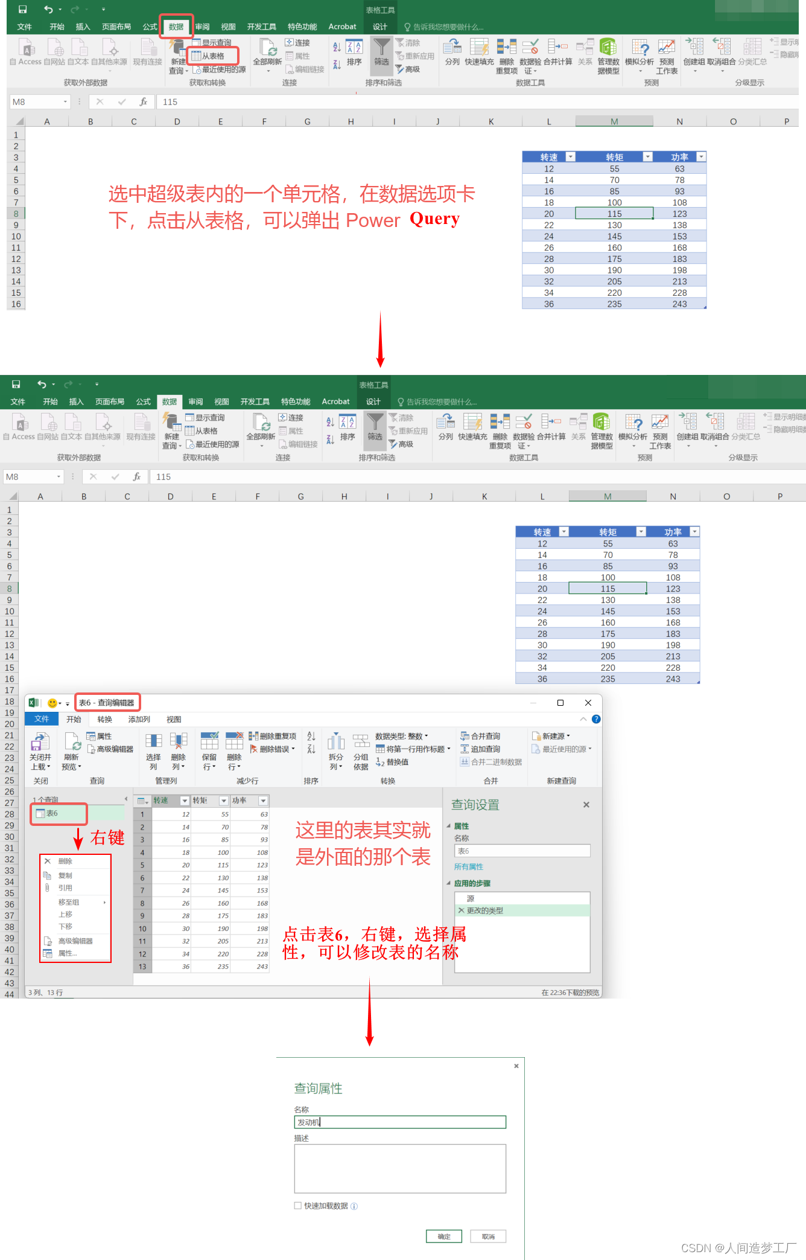The width and height of the screenshot is (806, 1260).
Task: Click 删除错误 in the Query Editor ribbon
Action: coord(273,749)
